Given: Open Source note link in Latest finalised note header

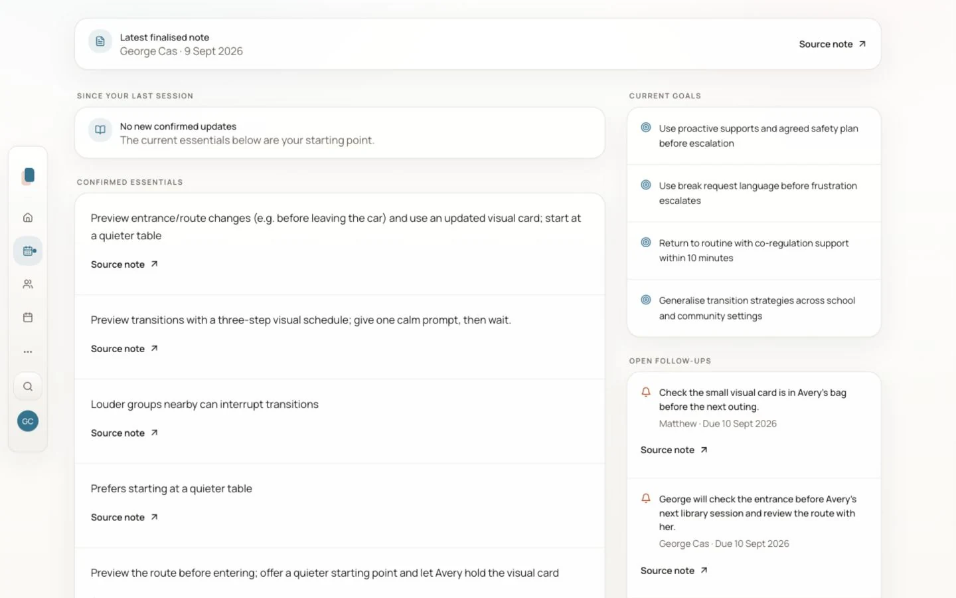Looking at the screenshot, I should click(x=833, y=44).
